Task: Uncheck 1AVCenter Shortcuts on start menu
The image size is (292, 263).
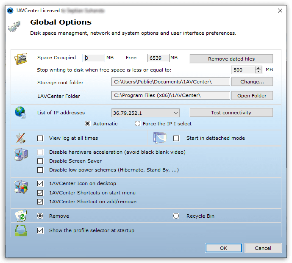Action: coord(40,193)
